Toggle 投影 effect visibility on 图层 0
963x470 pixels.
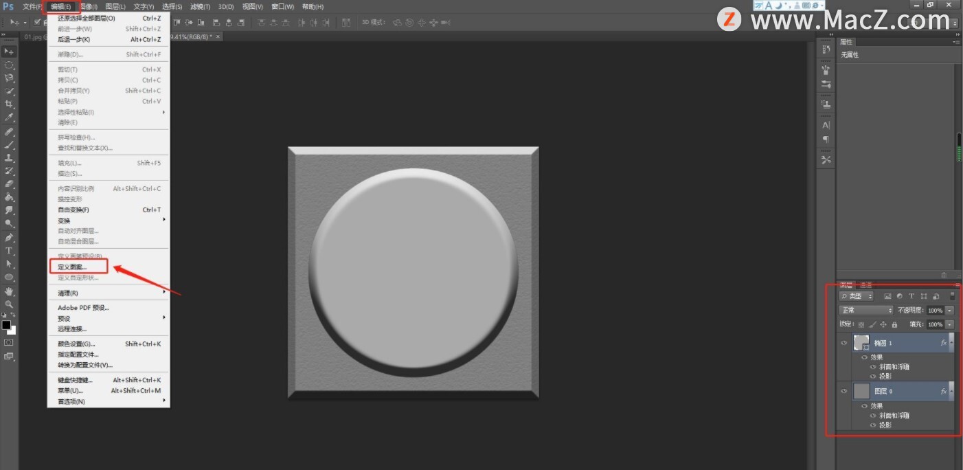tap(874, 425)
